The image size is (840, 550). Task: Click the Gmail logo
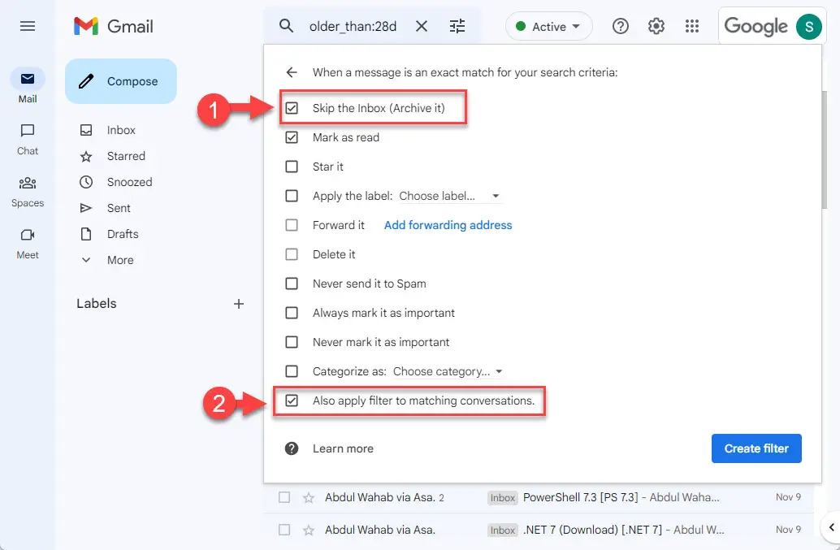pos(114,26)
